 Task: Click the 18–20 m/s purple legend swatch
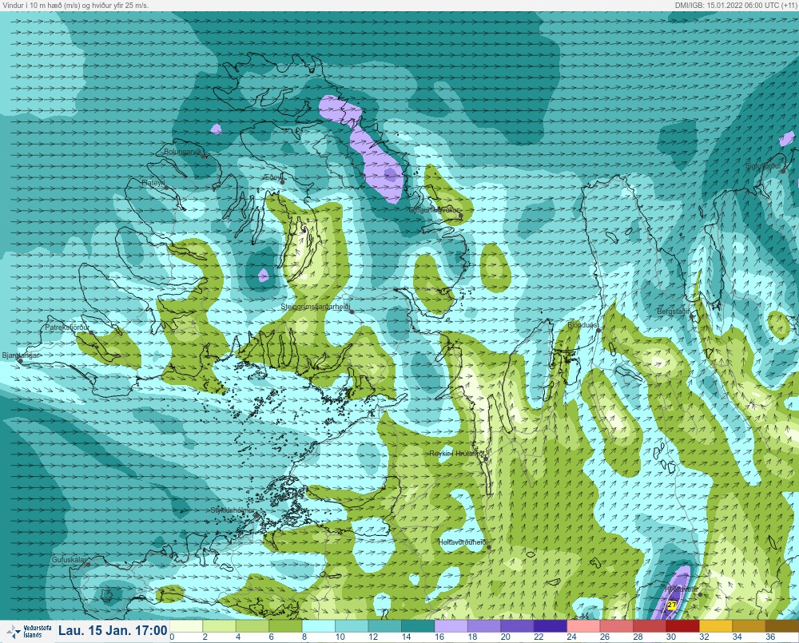(484, 625)
